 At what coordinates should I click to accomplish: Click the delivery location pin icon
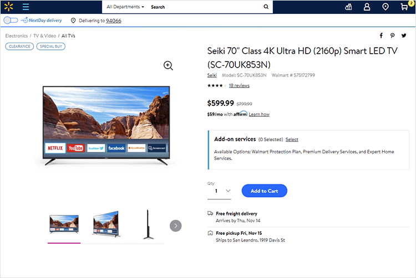tap(73, 20)
